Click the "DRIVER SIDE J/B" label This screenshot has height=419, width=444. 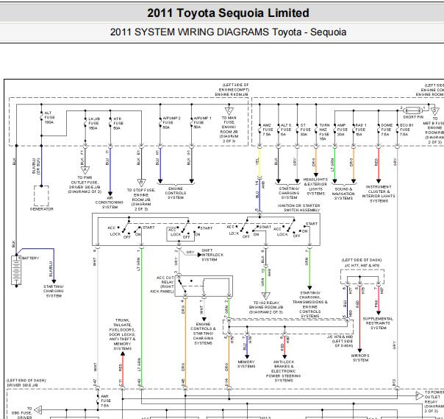click(22, 385)
